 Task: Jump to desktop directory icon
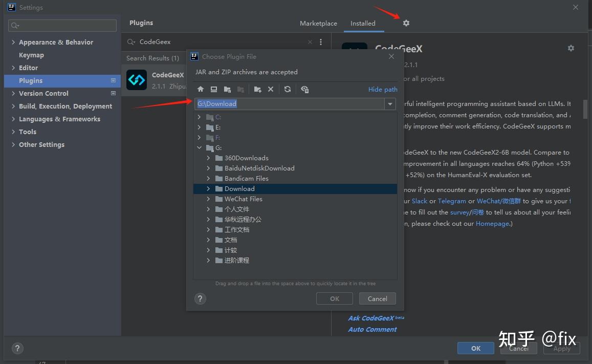[214, 89]
